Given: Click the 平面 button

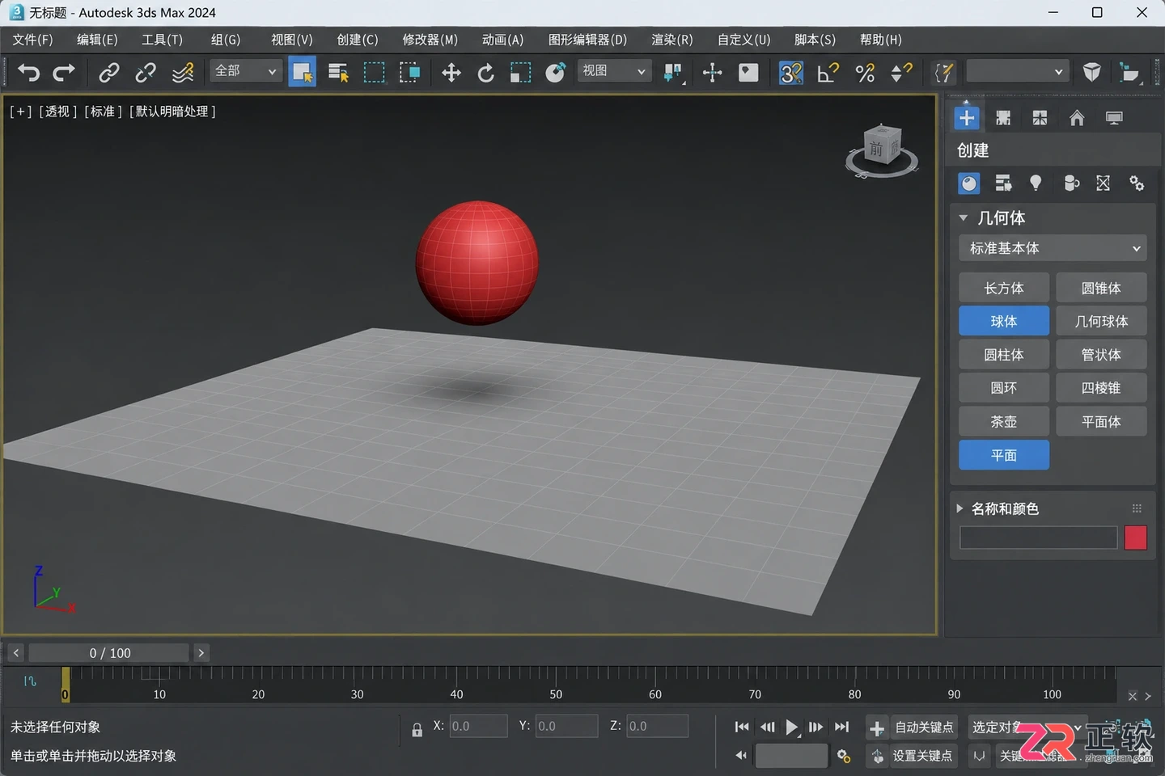Looking at the screenshot, I should tap(1004, 455).
